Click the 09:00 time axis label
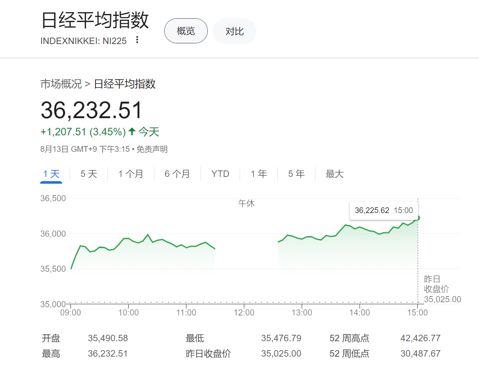 click(71, 313)
